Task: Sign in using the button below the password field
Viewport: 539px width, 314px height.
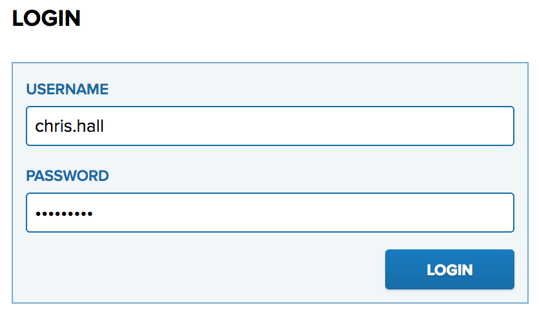Action: point(450,269)
